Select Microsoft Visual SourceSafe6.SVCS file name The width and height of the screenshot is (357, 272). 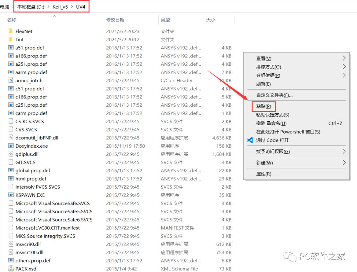point(54,220)
